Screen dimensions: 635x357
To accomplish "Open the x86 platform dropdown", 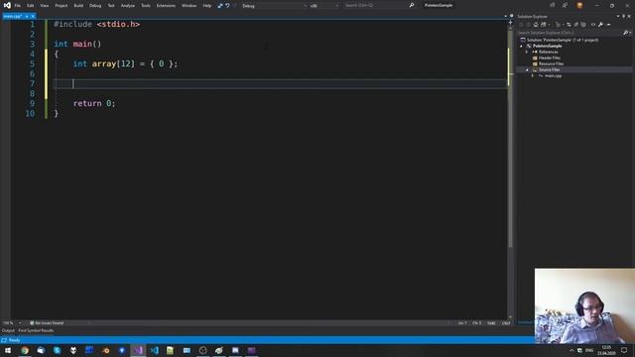I will point(324,6).
